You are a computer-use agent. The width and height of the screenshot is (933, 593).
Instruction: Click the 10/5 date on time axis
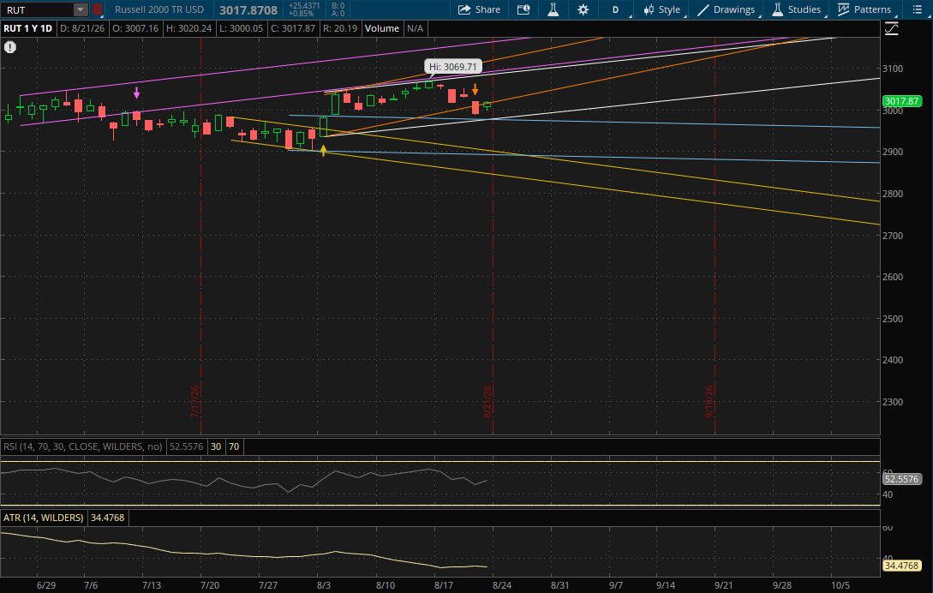point(840,585)
